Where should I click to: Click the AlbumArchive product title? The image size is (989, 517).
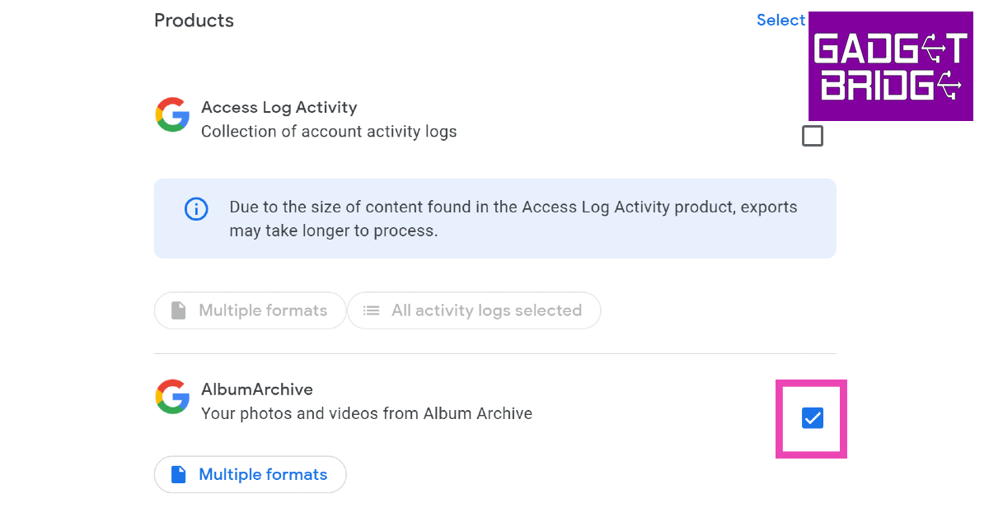(257, 389)
